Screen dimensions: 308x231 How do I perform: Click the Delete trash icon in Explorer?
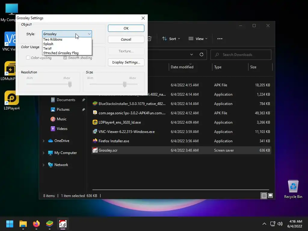click(149, 39)
